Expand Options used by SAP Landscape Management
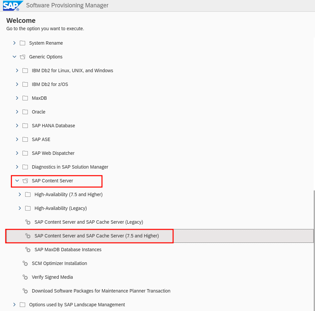Viewport: 315px width, 311px height. 14,305
